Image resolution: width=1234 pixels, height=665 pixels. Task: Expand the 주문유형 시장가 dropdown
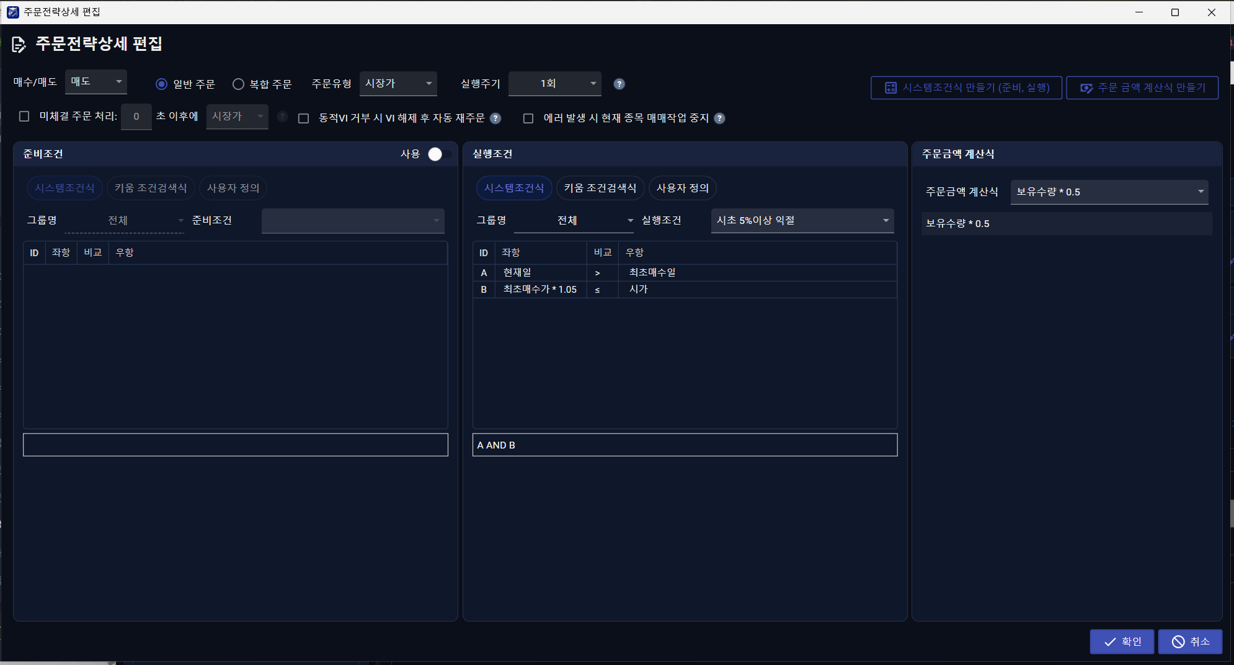(398, 83)
